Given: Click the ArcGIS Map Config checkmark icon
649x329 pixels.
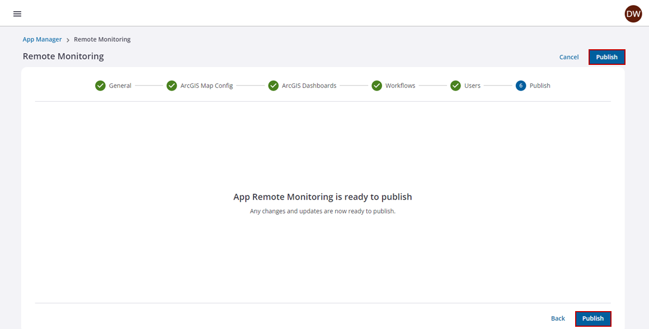Looking at the screenshot, I should coord(172,86).
